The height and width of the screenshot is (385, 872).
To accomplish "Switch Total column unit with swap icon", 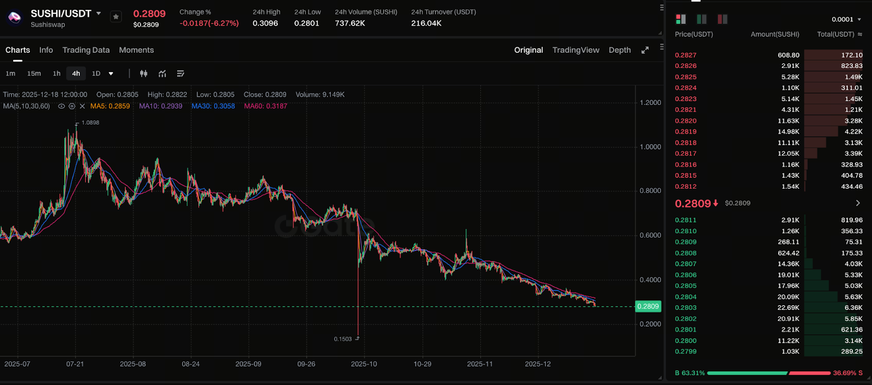I will (x=860, y=34).
